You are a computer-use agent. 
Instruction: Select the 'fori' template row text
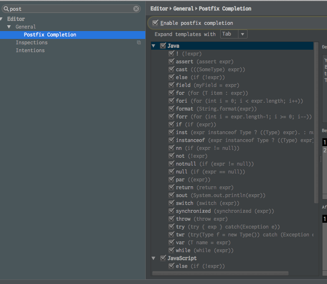click(239, 101)
